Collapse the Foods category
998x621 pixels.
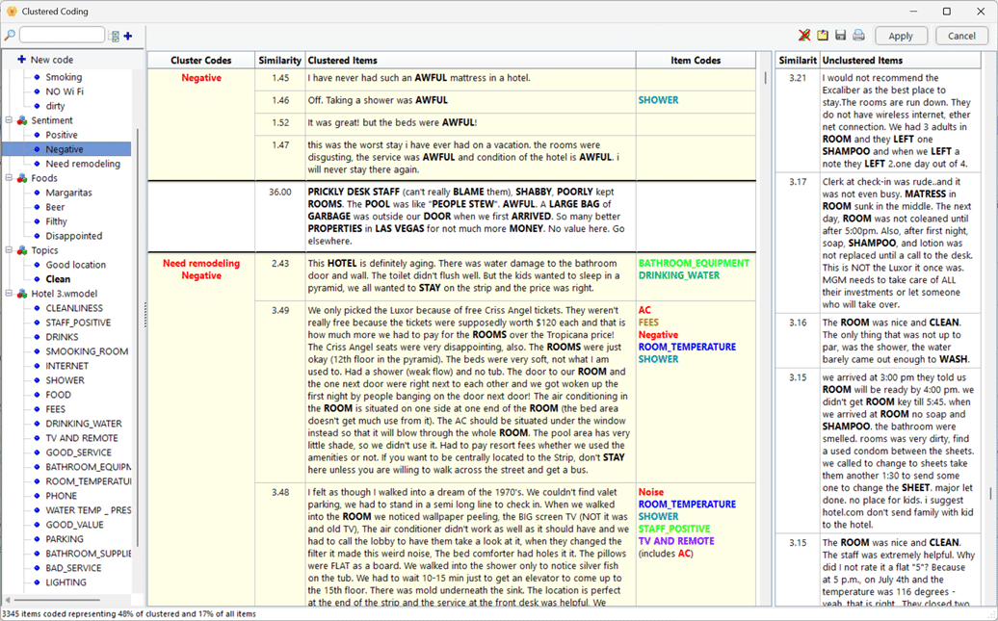(x=9, y=178)
